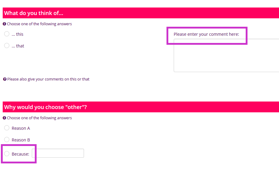This screenshot has height=170, width=279.
Task: Click the "Please enter your comment here:" label
Action: tap(206, 34)
